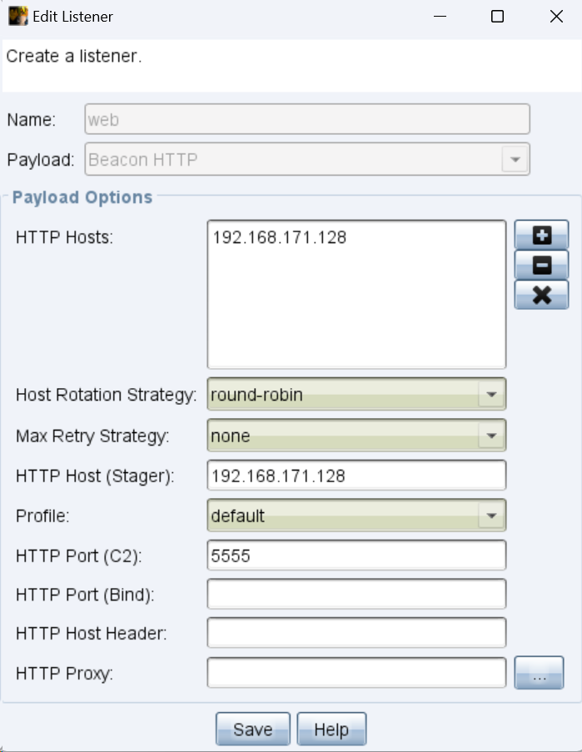The height and width of the screenshot is (752, 582).
Task: Focus the HTTP Port (Bind) field
Action: 356,595
